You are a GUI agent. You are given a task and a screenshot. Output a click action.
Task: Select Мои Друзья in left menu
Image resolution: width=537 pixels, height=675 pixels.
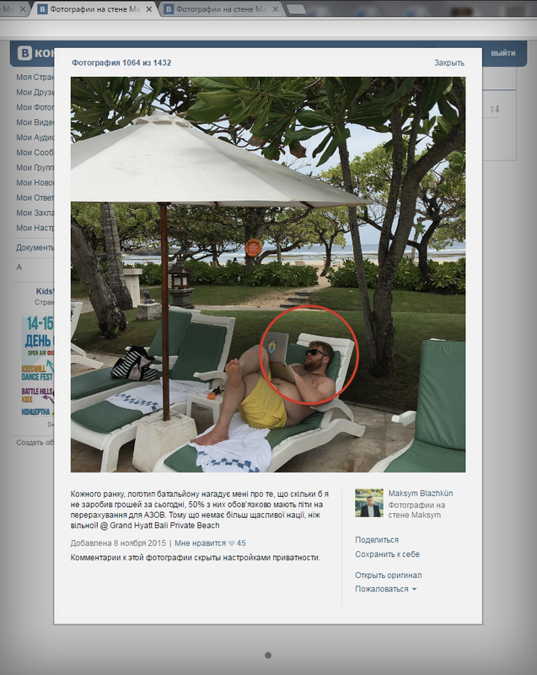click(35, 92)
